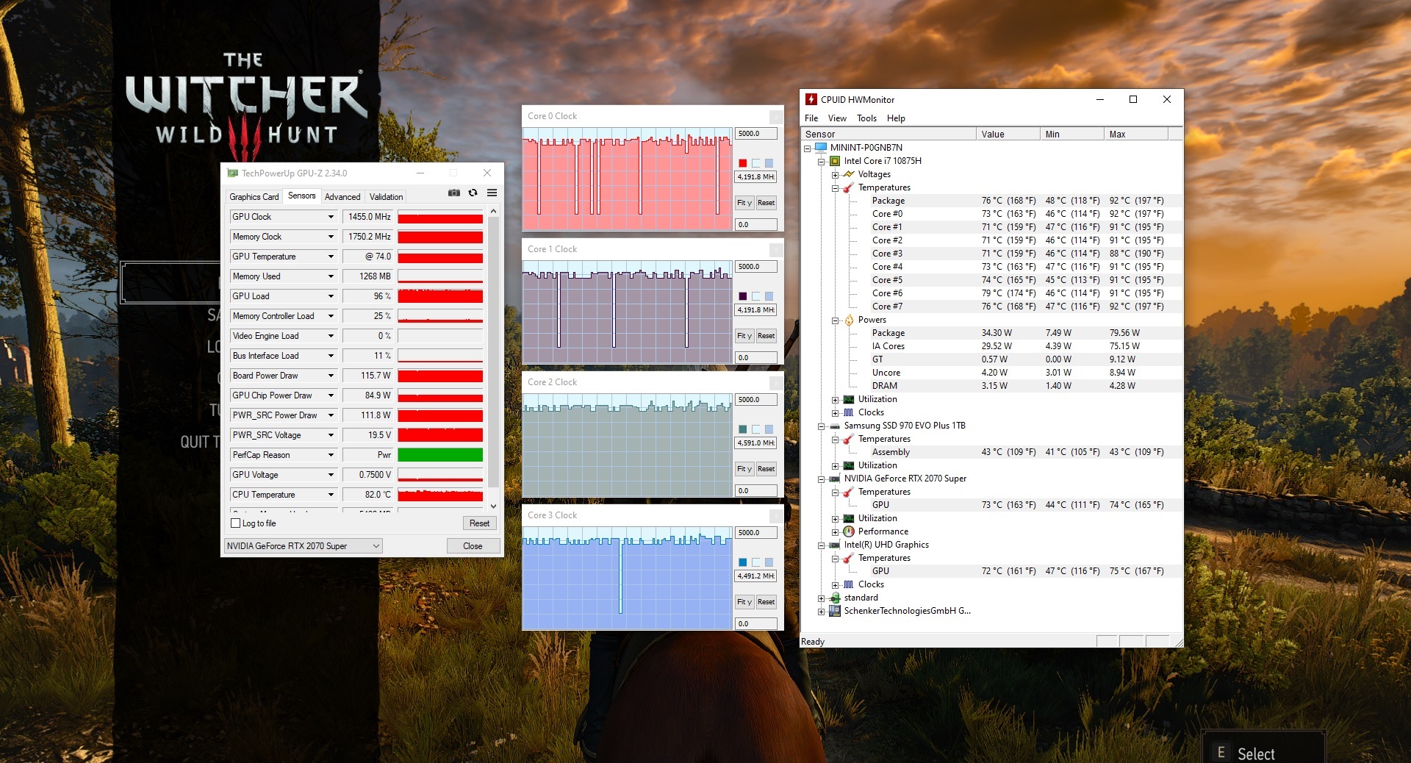Click the Clocks icon under Intel Core i7

pos(849,412)
